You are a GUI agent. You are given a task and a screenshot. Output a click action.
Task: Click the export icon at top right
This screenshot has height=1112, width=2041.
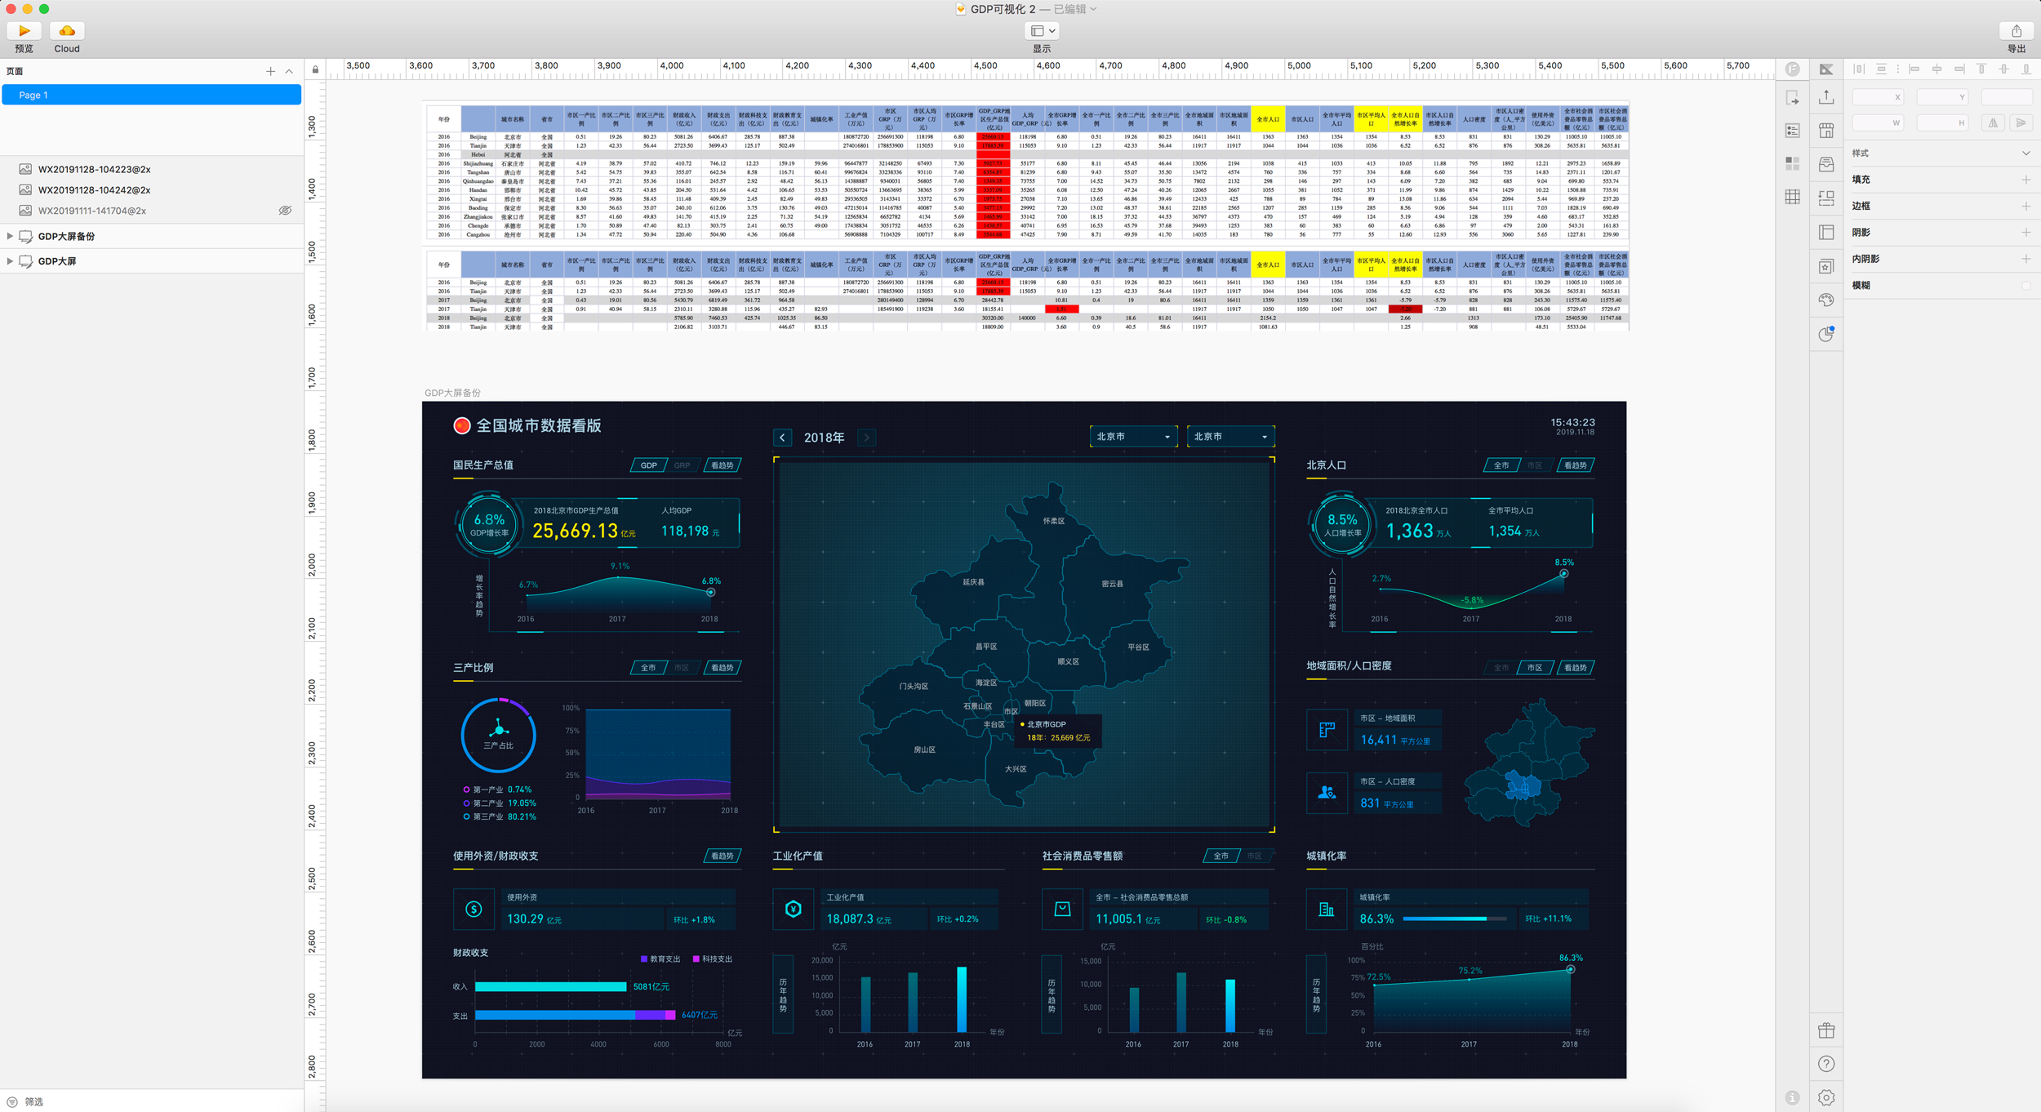click(x=2016, y=31)
